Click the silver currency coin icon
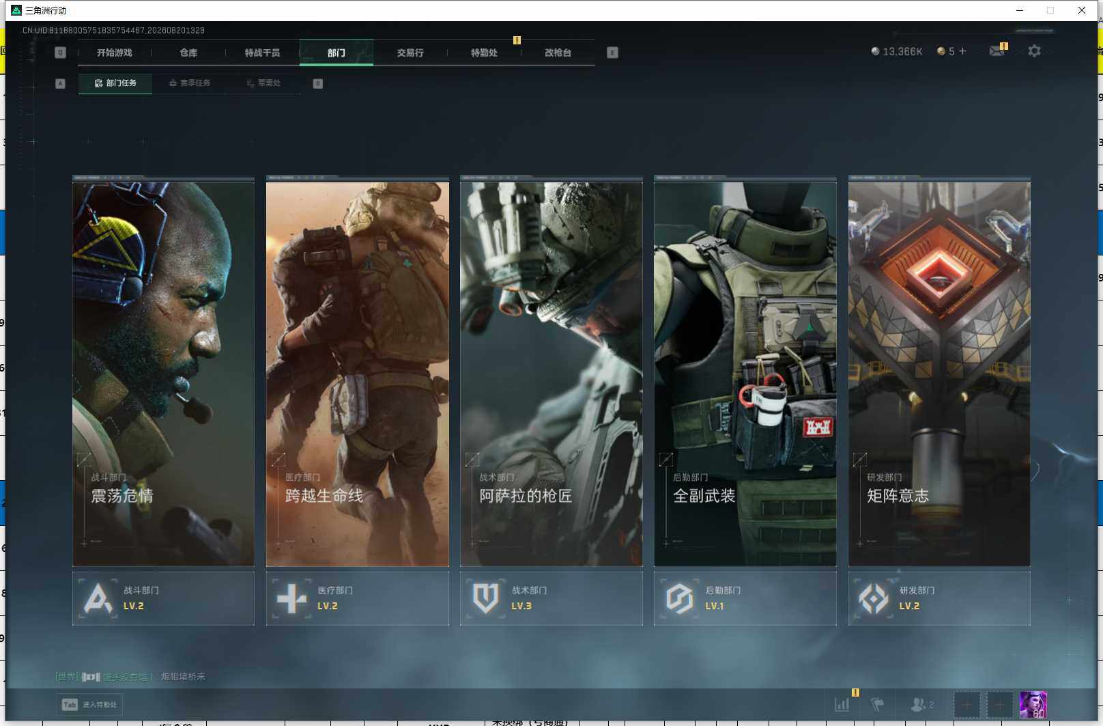The height and width of the screenshot is (726, 1103). [x=875, y=51]
